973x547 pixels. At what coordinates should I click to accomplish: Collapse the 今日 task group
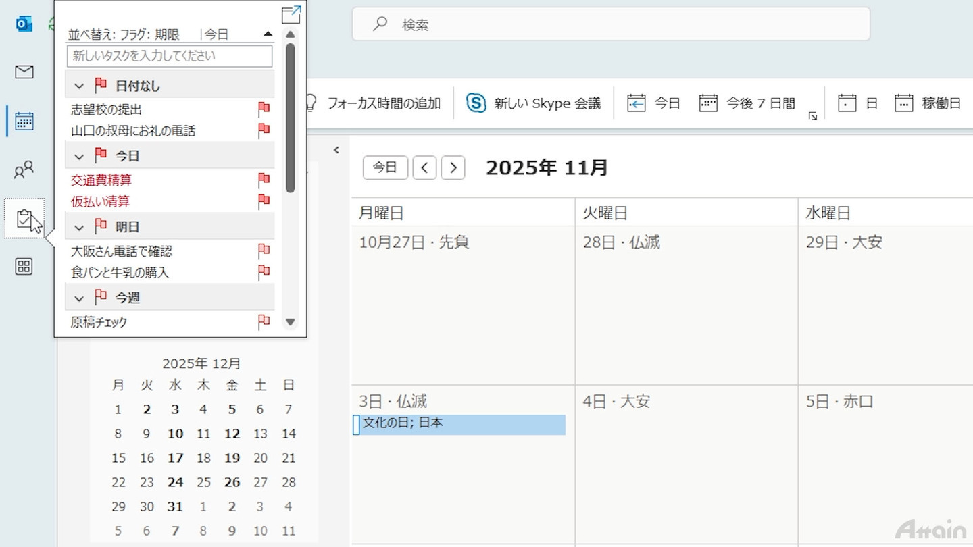point(79,157)
